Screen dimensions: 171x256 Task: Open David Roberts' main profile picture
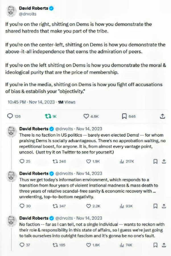(11, 11)
